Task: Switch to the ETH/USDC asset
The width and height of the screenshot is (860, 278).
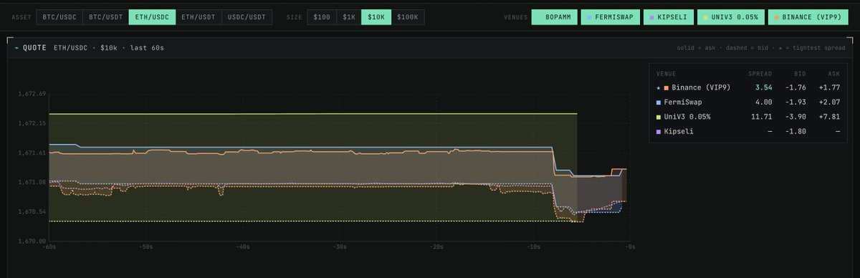Action: click(x=151, y=16)
